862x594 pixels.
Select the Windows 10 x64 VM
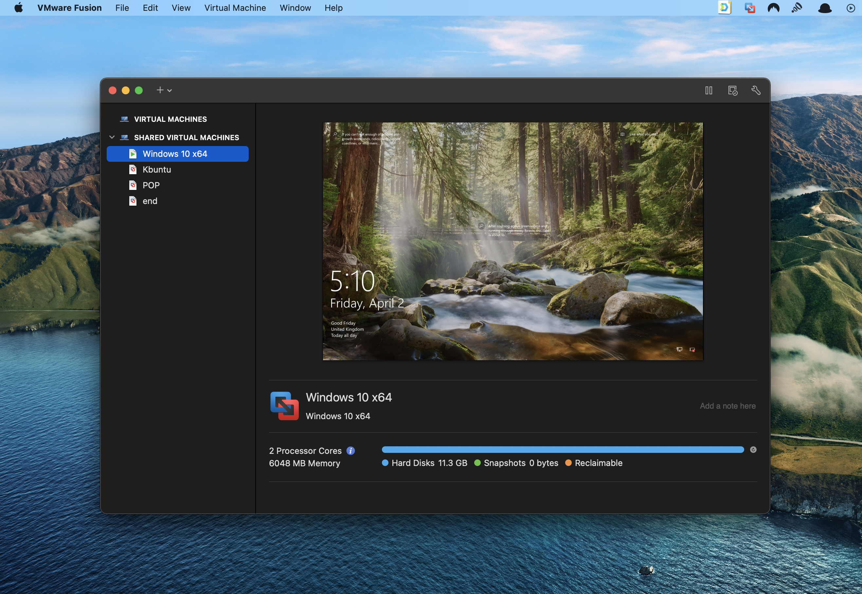tap(177, 154)
